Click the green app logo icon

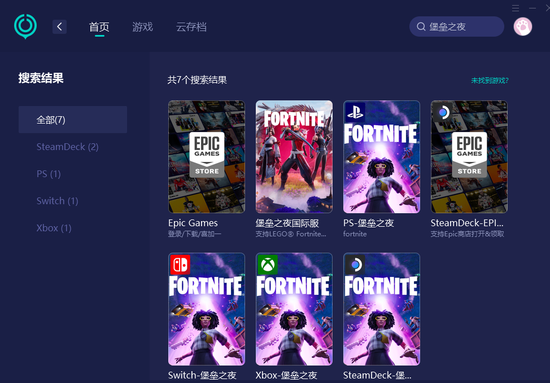25,27
